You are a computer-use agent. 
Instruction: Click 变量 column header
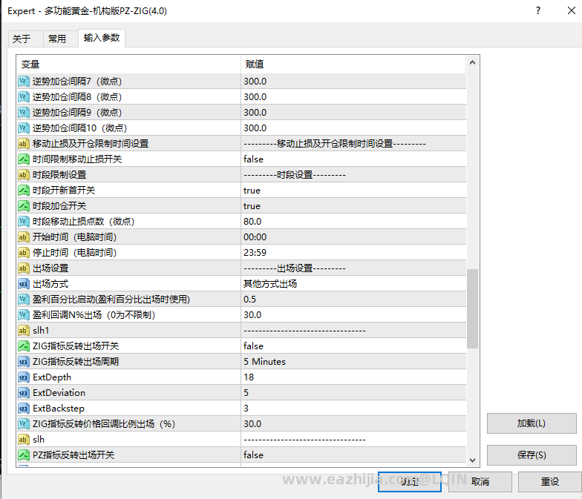[x=128, y=64]
